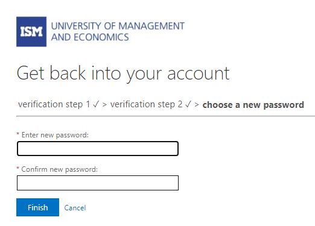Focus the Confirm new password field
This screenshot has height=226, width=315.
tap(98, 183)
